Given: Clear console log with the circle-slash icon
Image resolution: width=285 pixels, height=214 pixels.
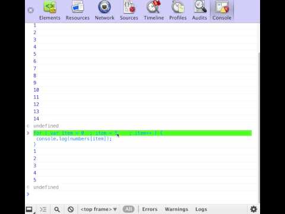Looking at the screenshot, I should 71,209.
